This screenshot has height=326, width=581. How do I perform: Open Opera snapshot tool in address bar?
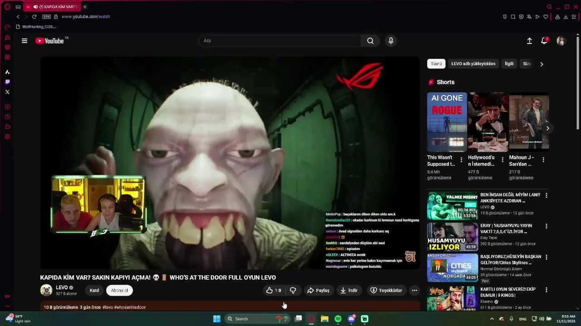point(513,17)
